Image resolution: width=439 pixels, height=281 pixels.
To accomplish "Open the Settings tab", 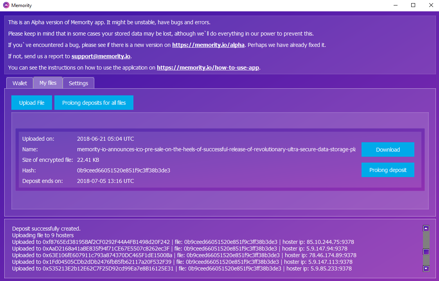I will (78, 83).
